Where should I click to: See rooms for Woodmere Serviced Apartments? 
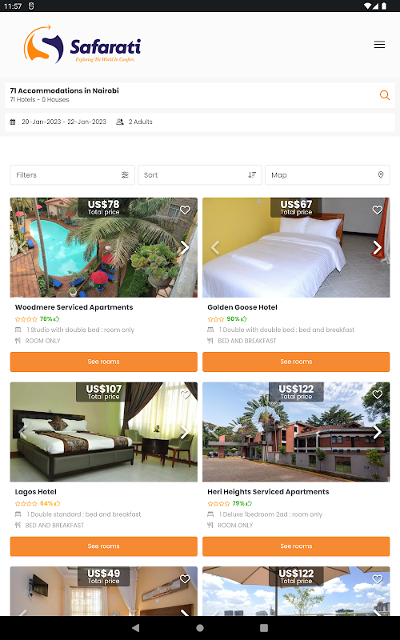[104, 362]
